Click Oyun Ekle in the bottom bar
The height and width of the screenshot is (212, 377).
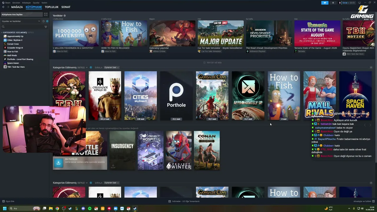[x=10, y=201]
